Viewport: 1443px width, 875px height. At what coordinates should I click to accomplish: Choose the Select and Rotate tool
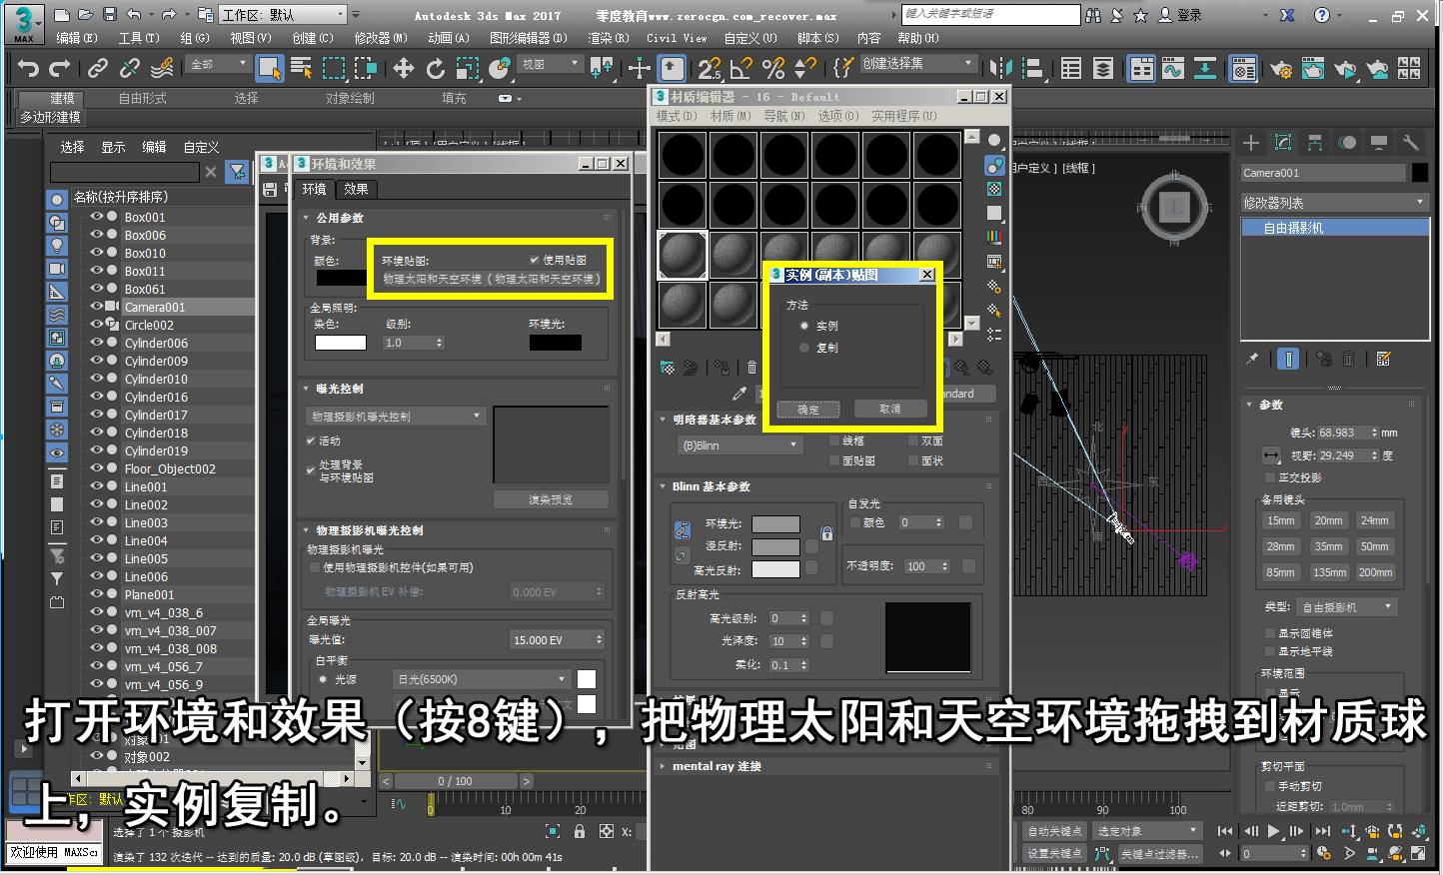point(435,68)
